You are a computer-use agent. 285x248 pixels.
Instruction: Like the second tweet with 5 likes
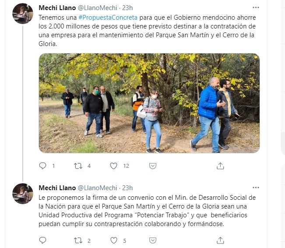pos(114,241)
